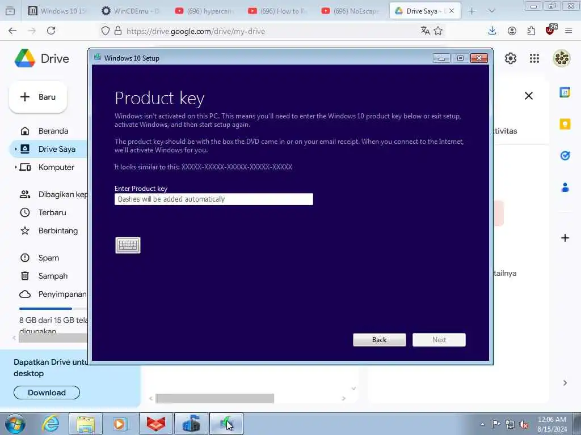Screen dimensions: 581x435
Task: Switch to NoEscape YouTube tab
Action: [351, 11]
